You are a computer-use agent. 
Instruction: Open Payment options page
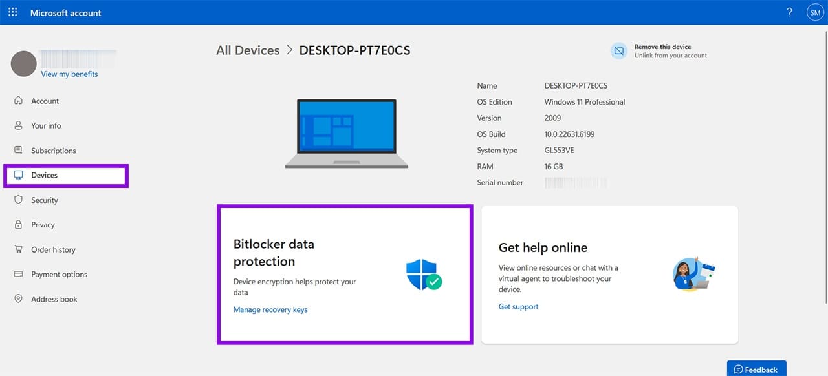[x=59, y=274]
